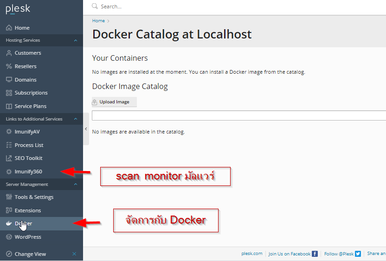Viewport: 386px width, 261px height.
Task: Click the Process List icon
Action: click(x=9, y=145)
